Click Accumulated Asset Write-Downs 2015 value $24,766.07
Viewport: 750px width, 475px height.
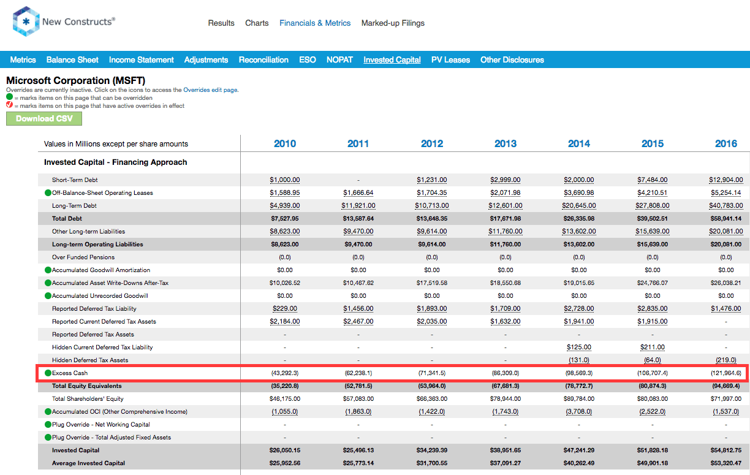point(653,283)
